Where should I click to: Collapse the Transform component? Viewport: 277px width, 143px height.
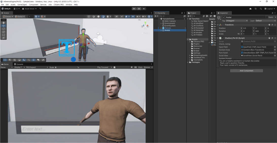218,25
